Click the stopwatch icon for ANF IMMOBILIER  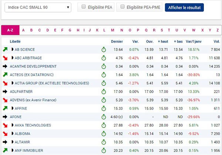(x=104, y=151)
